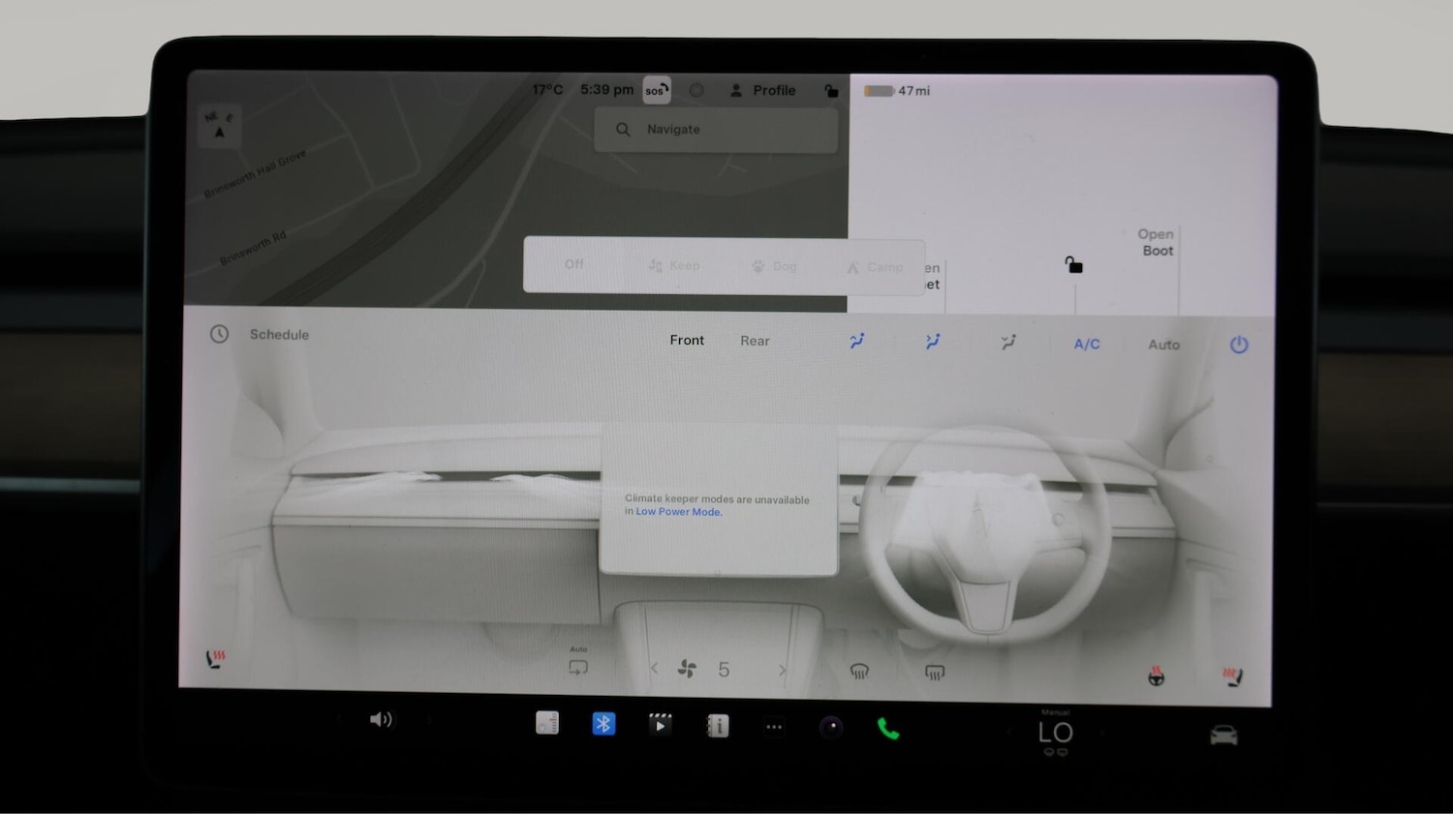1453x814 pixels.
Task: Decrease fan speed with left chevron
Action: point(655,669)
